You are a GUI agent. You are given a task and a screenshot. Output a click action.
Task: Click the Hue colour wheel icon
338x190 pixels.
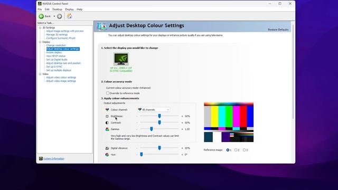tap(107, 155)
